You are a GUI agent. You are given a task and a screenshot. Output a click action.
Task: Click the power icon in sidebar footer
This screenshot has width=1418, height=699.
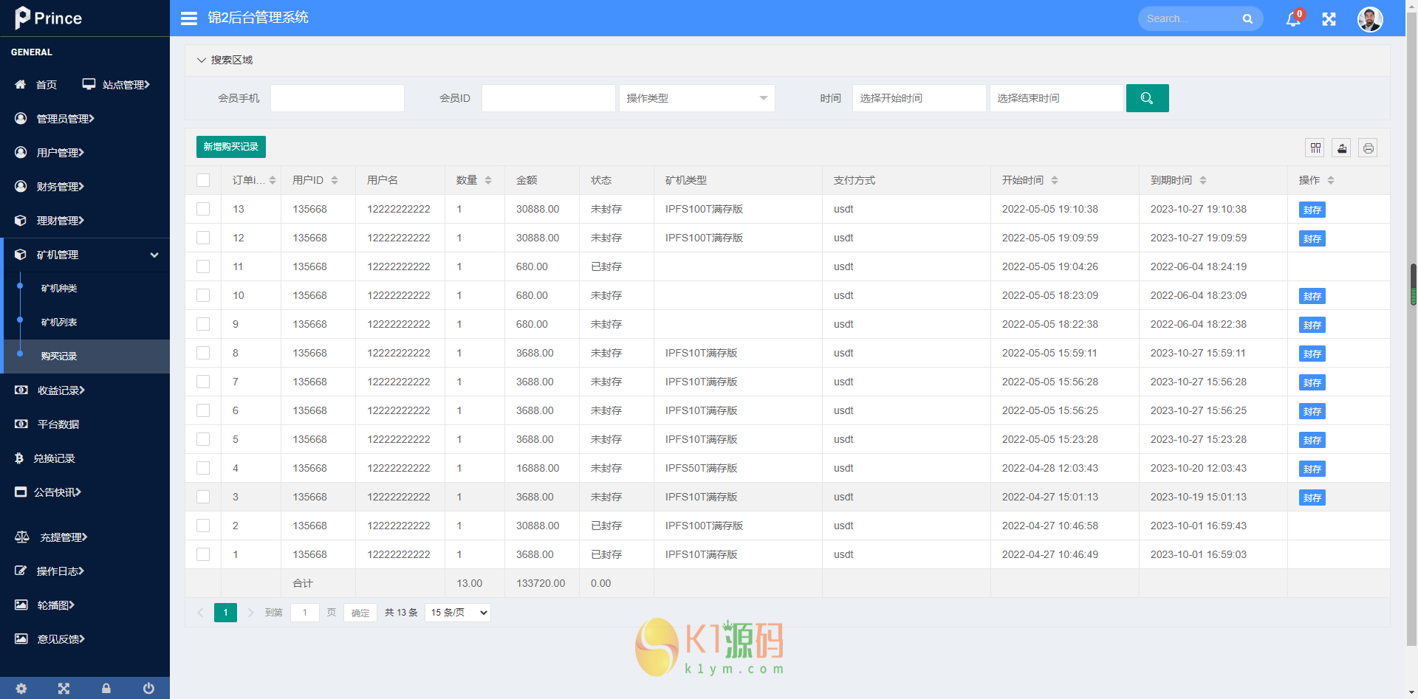pyautogui.click(x=148, y=688)
